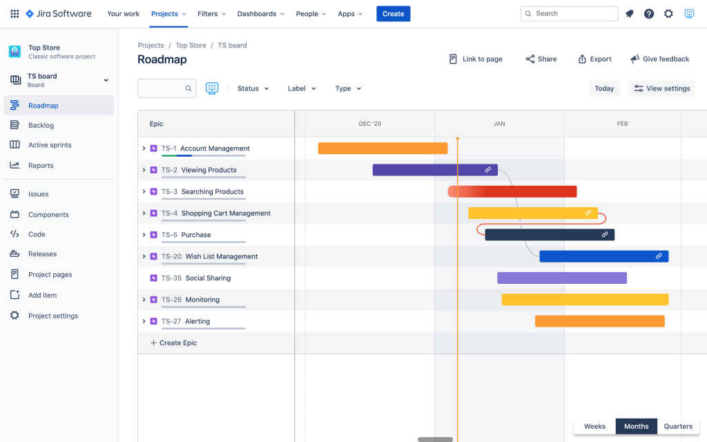Click the red Searching Products timeline bar
The image size is (707, 442).
pyautogui.click(x=512, y=192)
